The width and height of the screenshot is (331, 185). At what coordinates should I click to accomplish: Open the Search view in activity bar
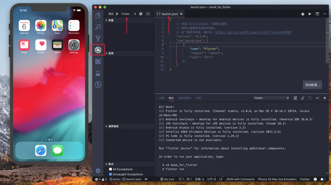98,27
